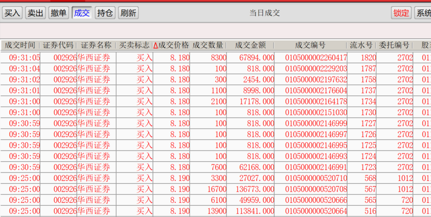Viewport: 431px width, 217px height.
Task: Click quantity cell 1100
Action: 219,91
